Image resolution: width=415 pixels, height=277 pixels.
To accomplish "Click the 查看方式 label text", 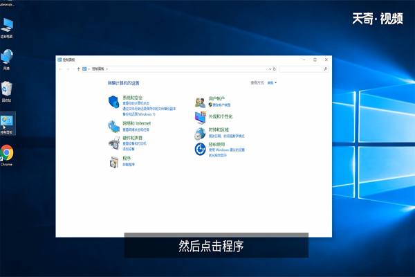I will tap(257, 83).
